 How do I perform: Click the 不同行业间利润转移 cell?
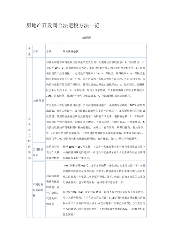tap(38, 190)
